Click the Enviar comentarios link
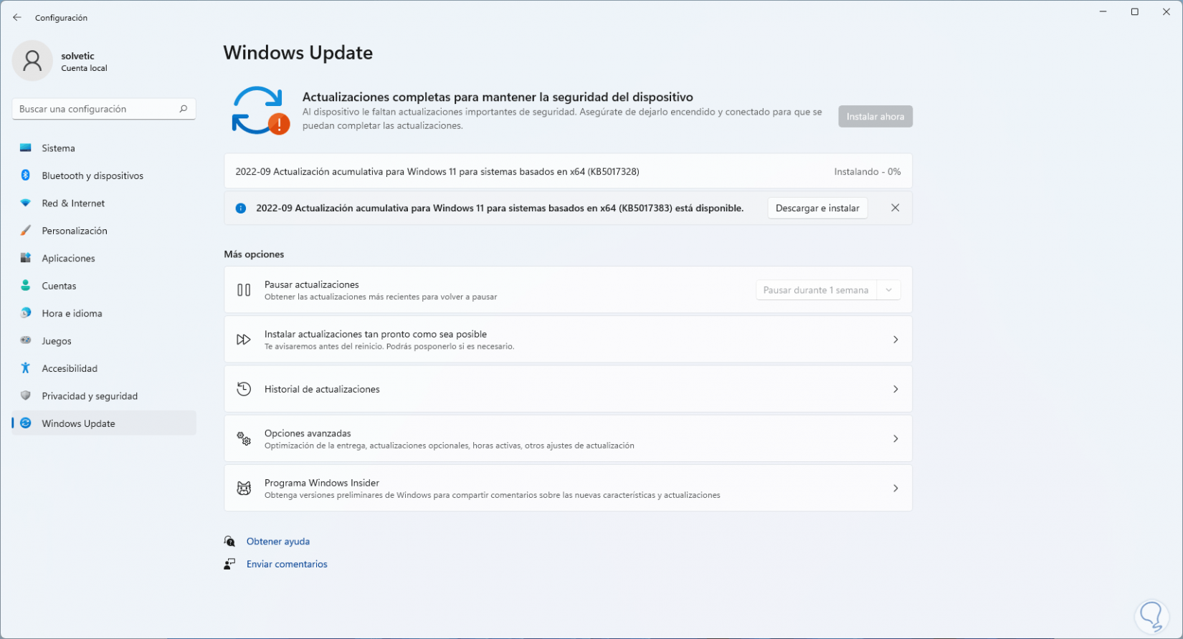The height and width of the screenshot is (639, 1183). coord(287,564)
